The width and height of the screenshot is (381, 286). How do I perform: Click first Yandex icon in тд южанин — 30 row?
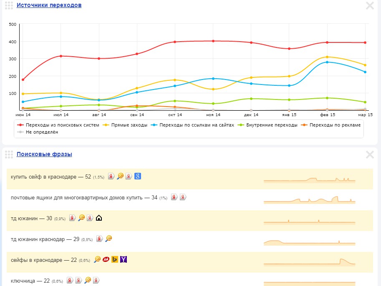point(73,218)
